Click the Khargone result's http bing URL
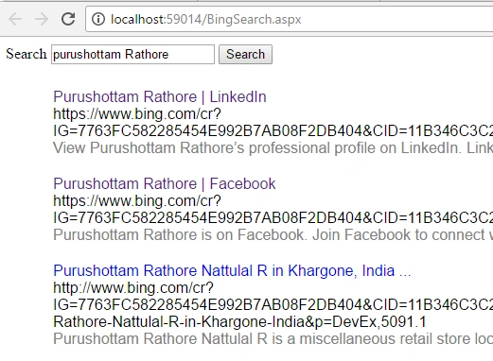 (133, 288)
